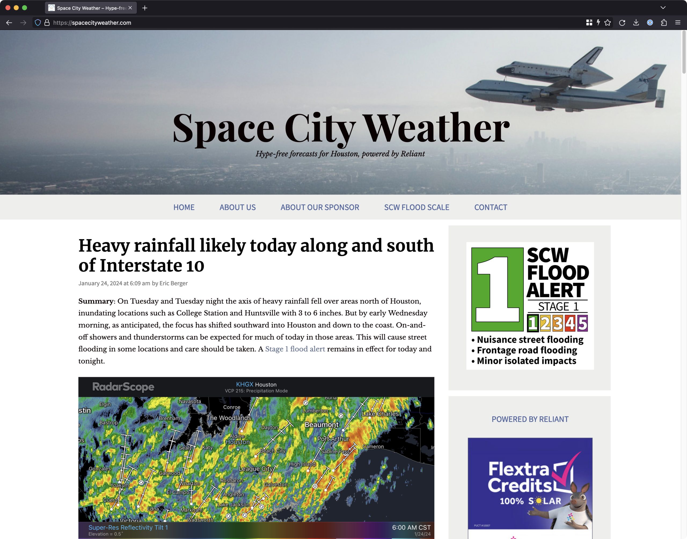Viewport: 687px width, 539px height.
Task: Click the new tab open button
Action: coord(144,8)
